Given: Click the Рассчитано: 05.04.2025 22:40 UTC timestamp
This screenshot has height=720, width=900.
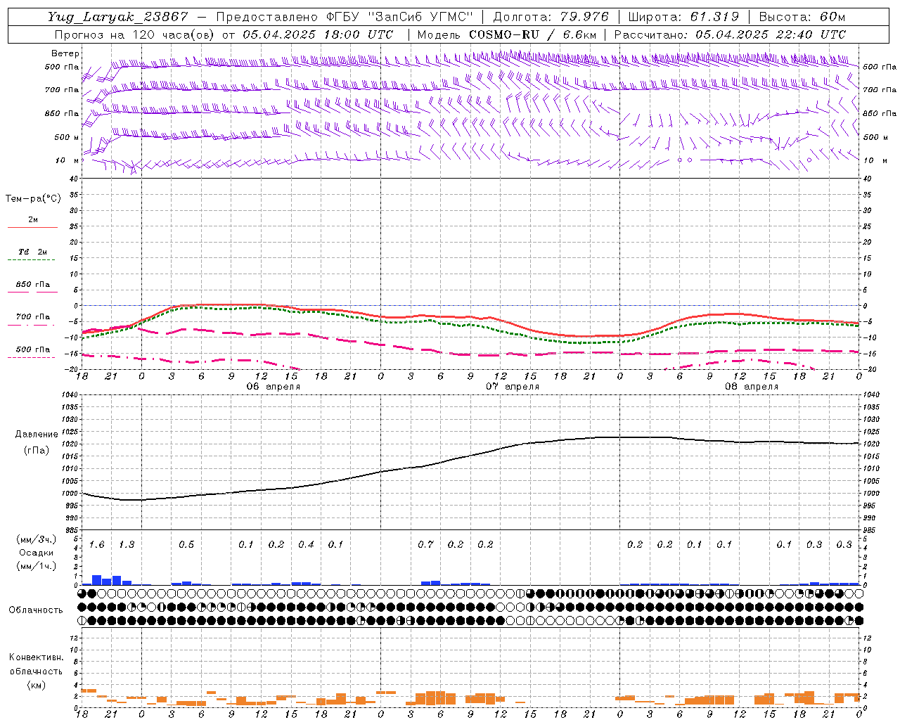Looking at the screenshot, I should coord(730,34).
